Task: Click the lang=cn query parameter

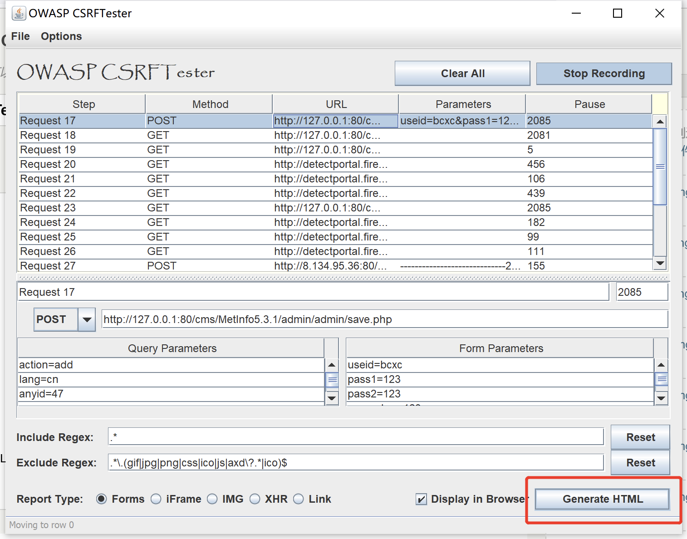Action: (172, 379)
